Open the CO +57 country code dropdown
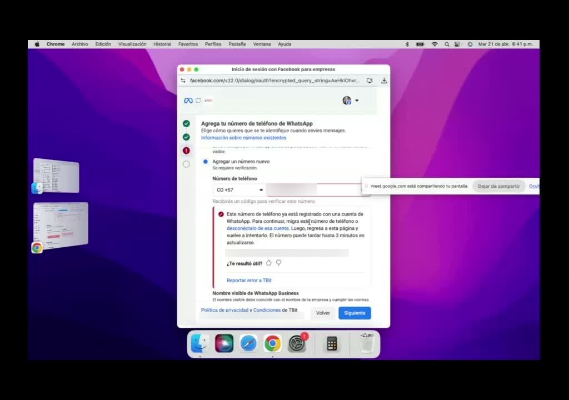Viewport: 569px width, 400px height. [x=239, y=190]
